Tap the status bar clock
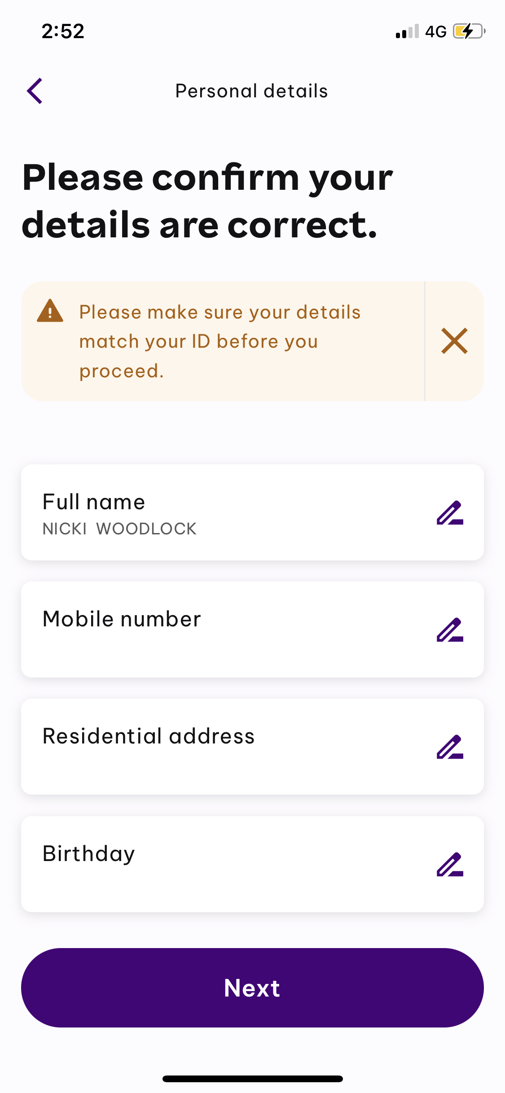The image size is (505, 1093). point(63,31)
